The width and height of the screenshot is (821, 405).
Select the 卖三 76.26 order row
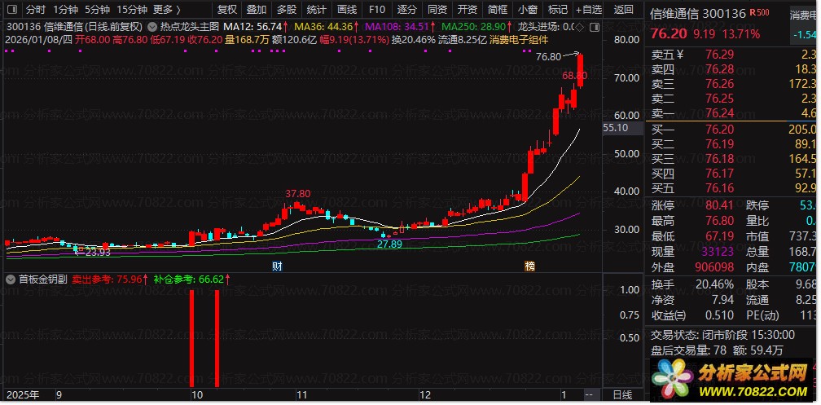(733, 84)
